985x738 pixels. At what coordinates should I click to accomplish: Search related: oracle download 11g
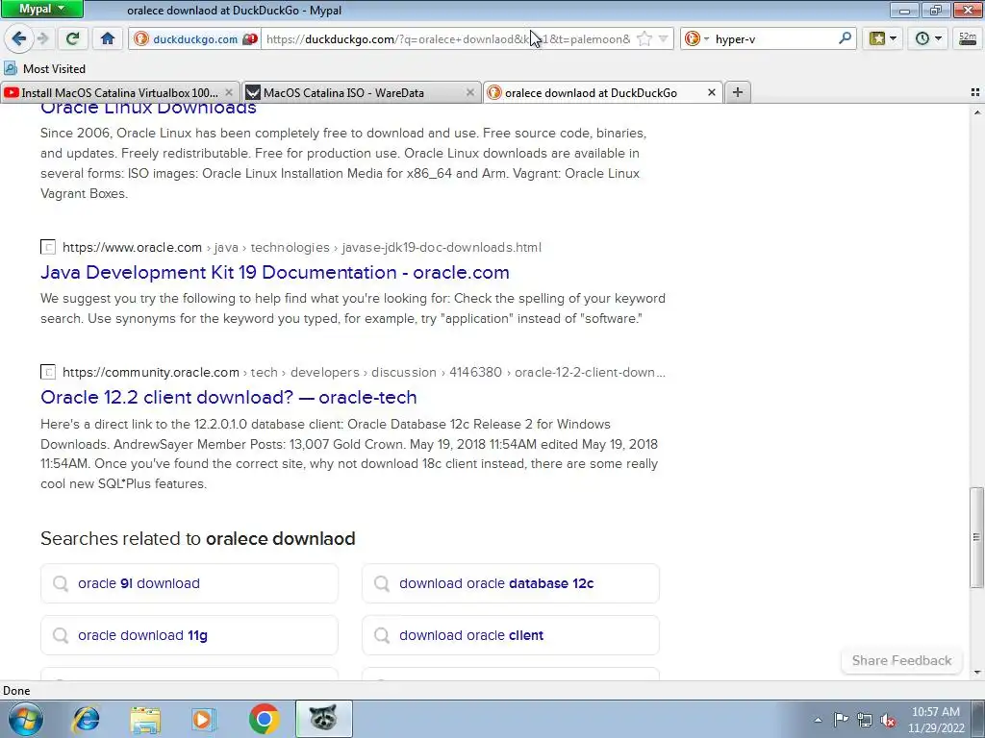click(189, 635)
